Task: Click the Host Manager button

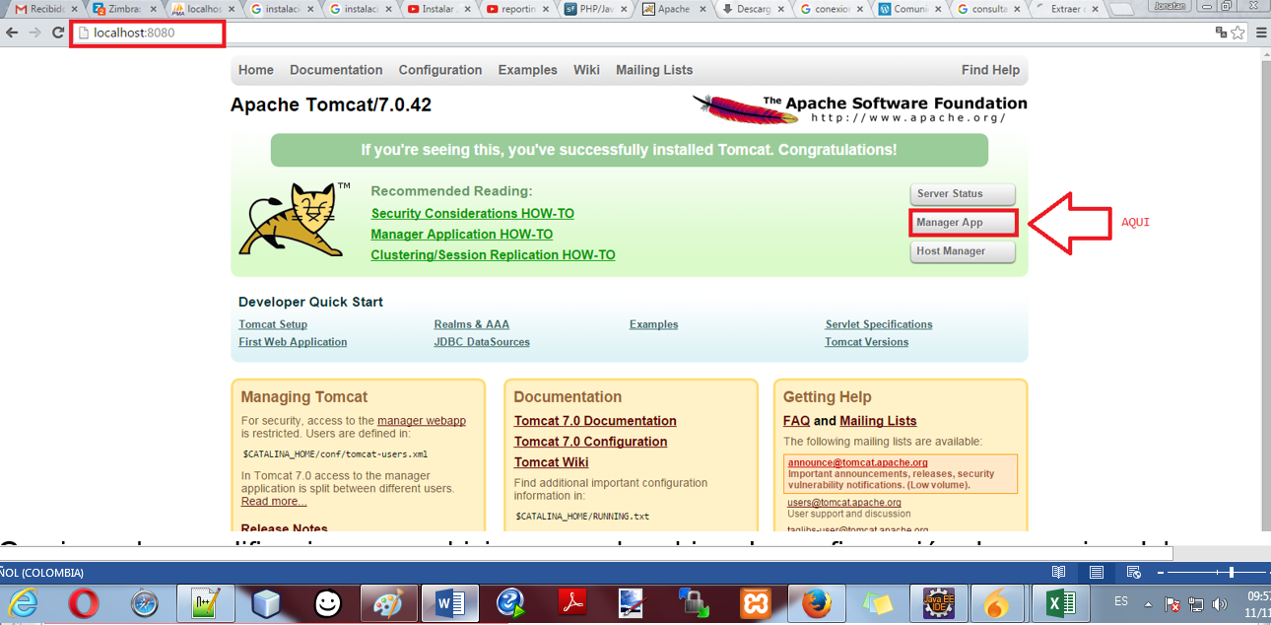Action: pyautogui.click(x=963, y=251)
